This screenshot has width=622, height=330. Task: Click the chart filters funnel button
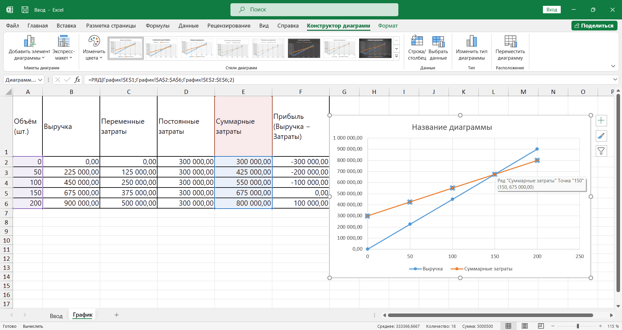(x=601, y=151)
